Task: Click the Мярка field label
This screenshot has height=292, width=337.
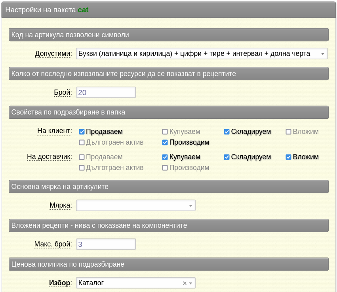Action: (x=61, y=205)
